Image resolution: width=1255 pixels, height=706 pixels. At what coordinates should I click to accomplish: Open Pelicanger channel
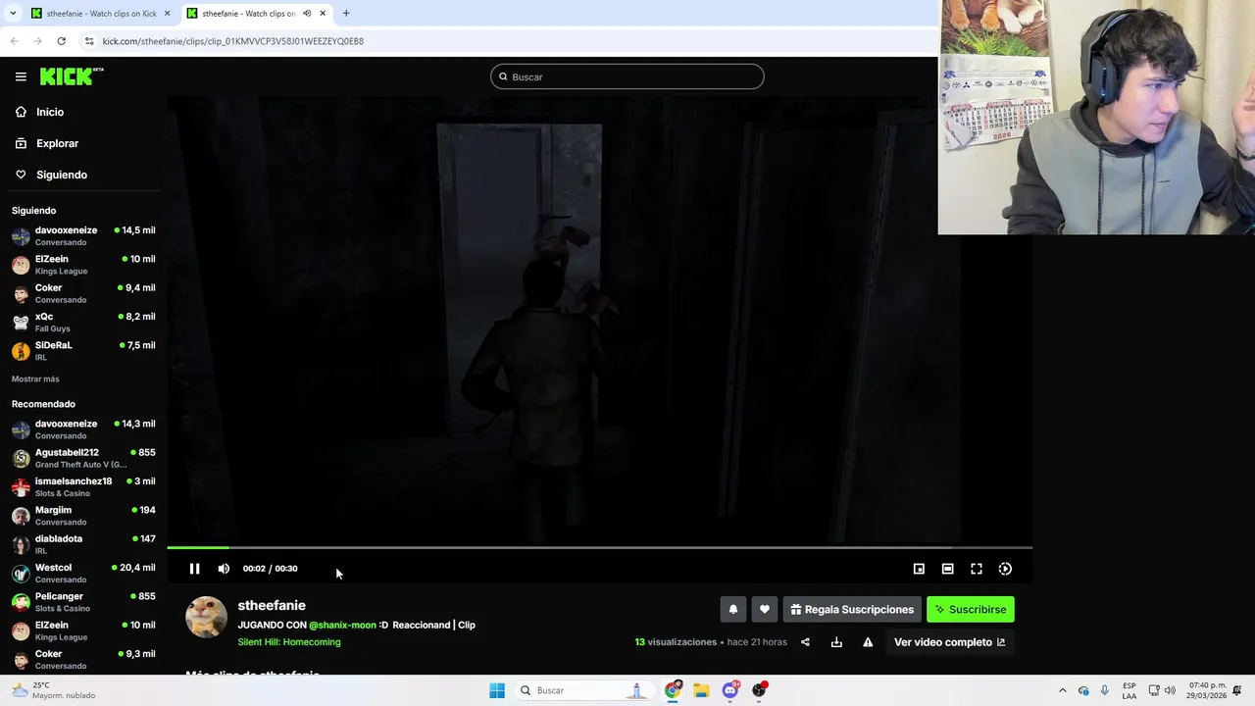pyautogui.click(x=83, y=602)
